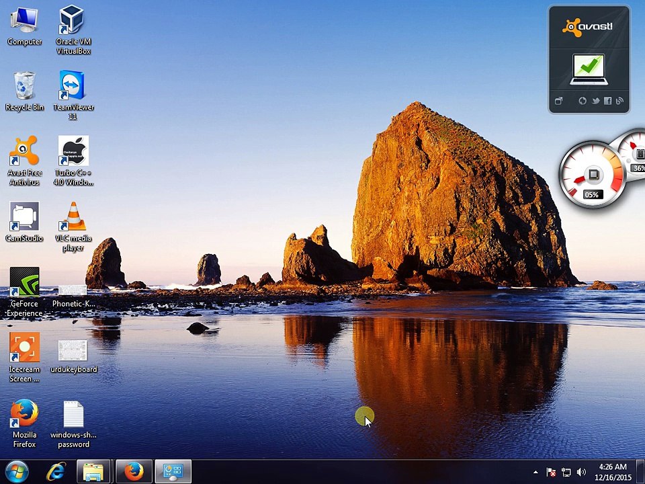Launch Internet Explorer from the taskbar

point(56,472)
